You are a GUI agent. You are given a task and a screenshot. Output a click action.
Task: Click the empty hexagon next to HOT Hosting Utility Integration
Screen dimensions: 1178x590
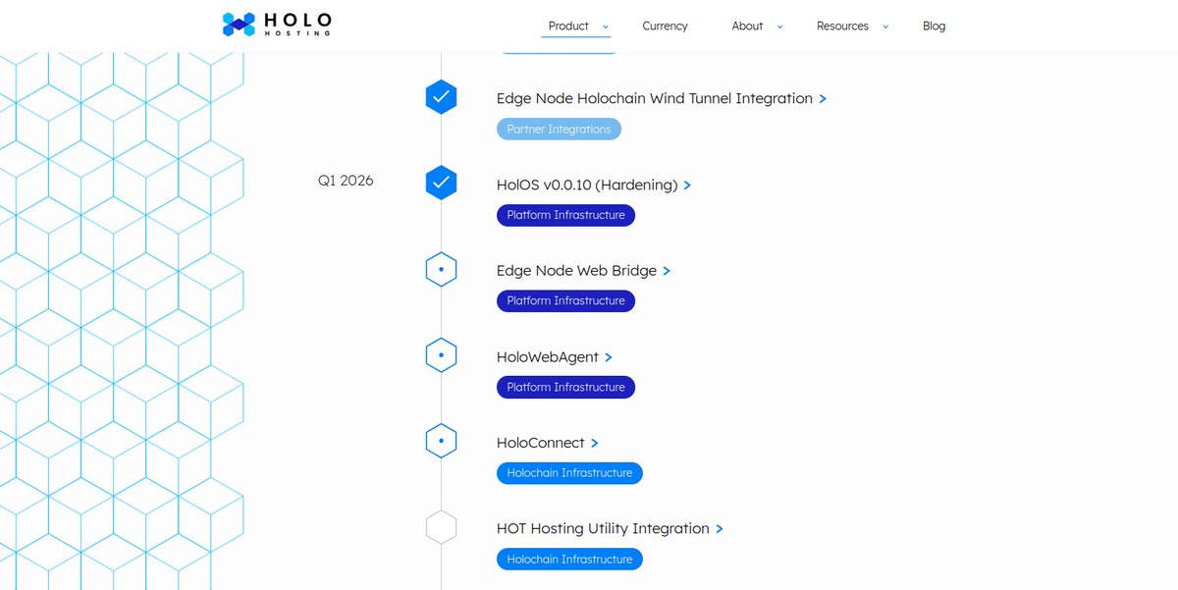tap(441, 526)
